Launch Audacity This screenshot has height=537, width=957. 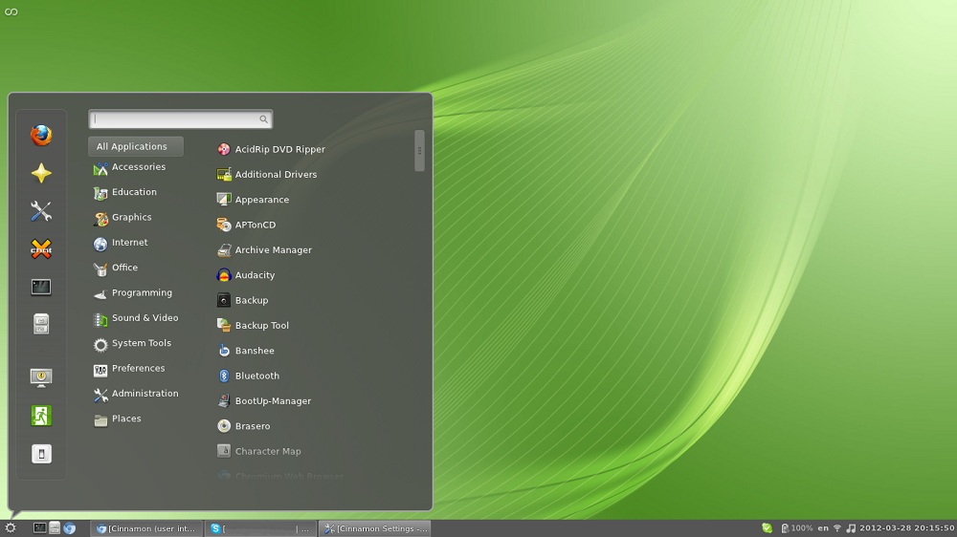pyautogui.click(x=246, y=275)
